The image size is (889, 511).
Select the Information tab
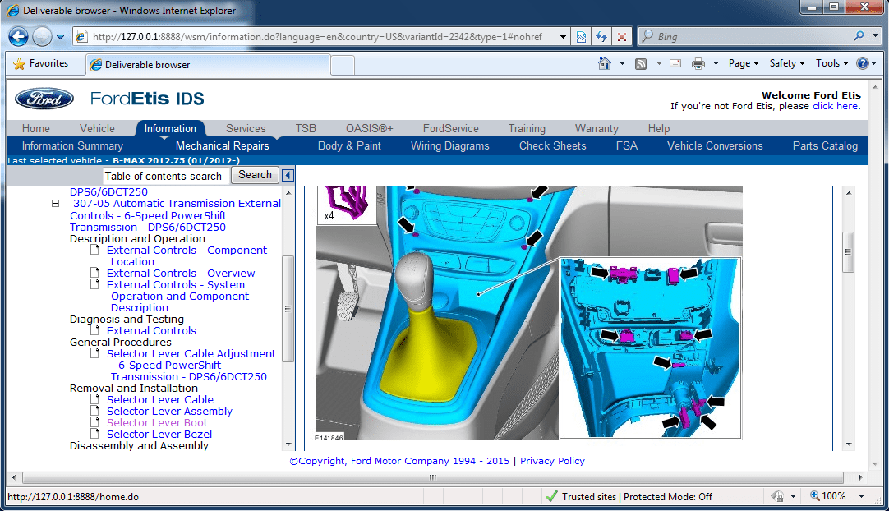point(170,129)
